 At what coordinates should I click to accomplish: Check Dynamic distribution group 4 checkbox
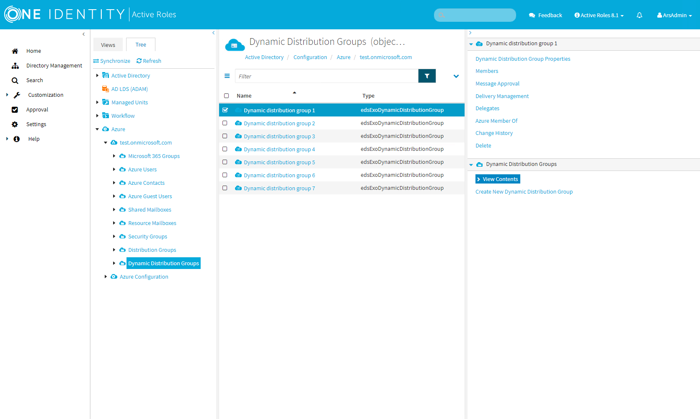[225, 149]
